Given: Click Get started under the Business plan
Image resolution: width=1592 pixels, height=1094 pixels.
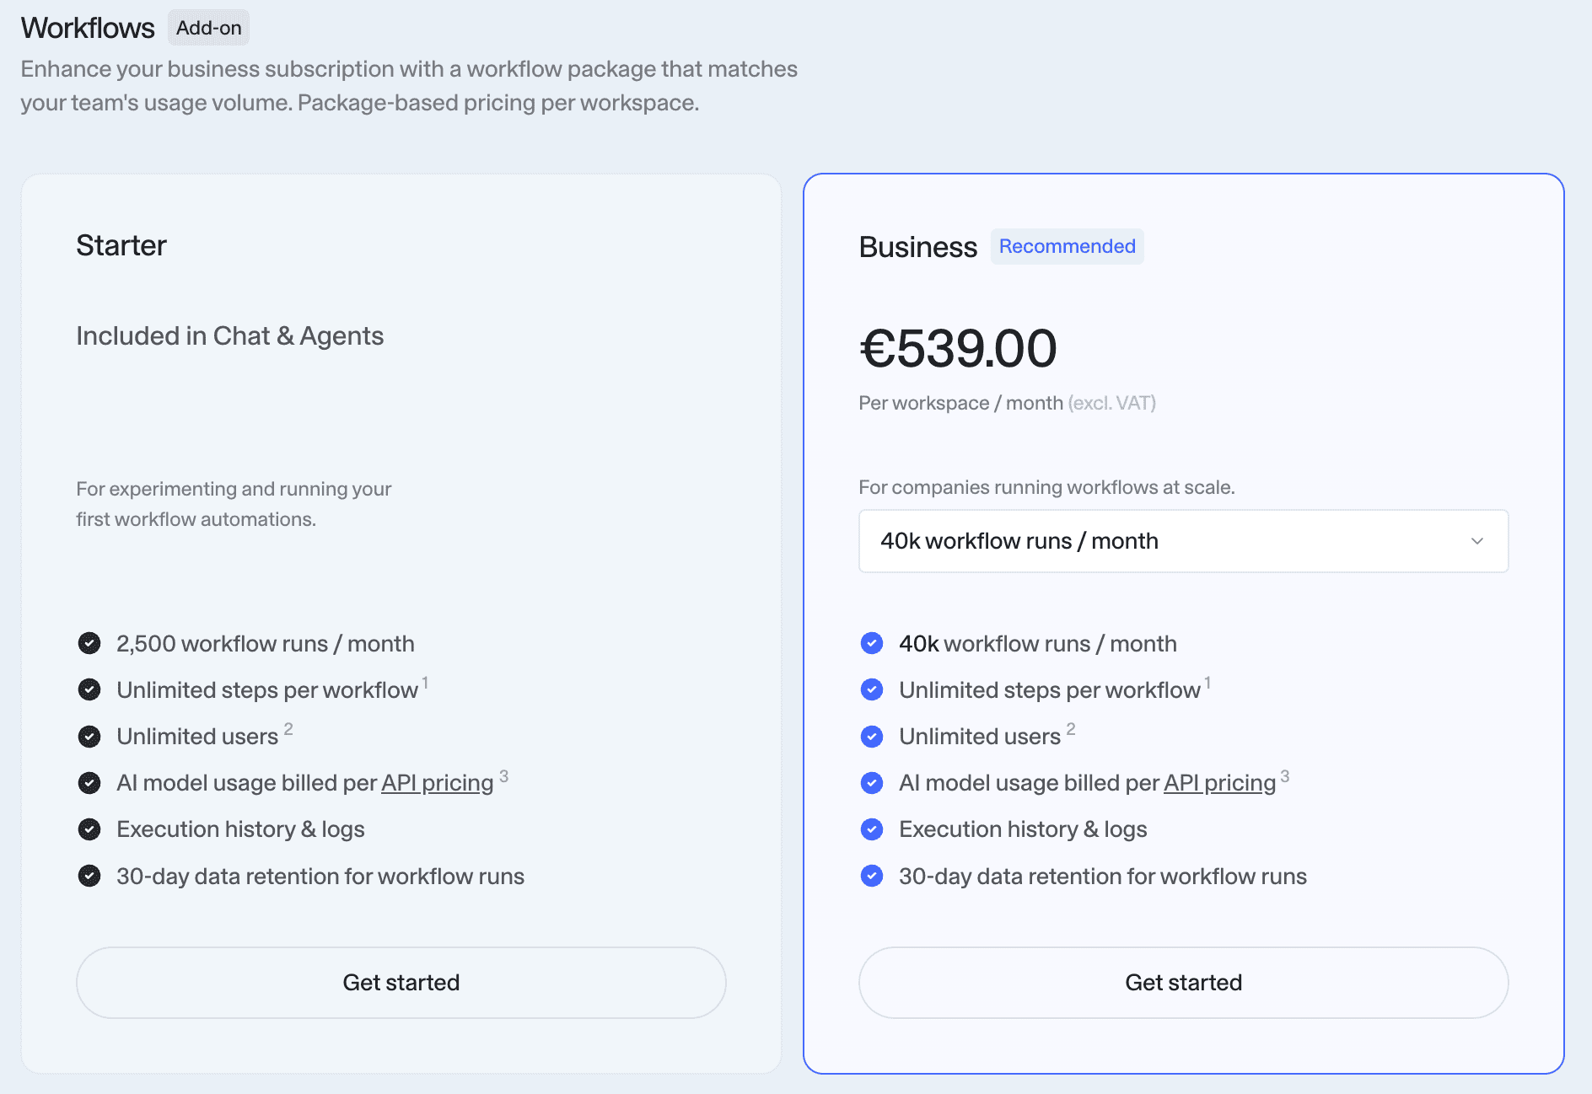Looking at the screenshot, I should coord(1183,983).
